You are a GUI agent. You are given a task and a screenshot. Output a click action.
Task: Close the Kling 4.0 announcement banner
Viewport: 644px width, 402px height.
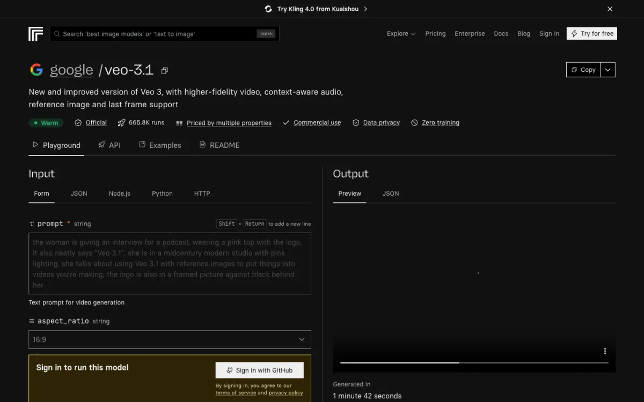(610, 9)
